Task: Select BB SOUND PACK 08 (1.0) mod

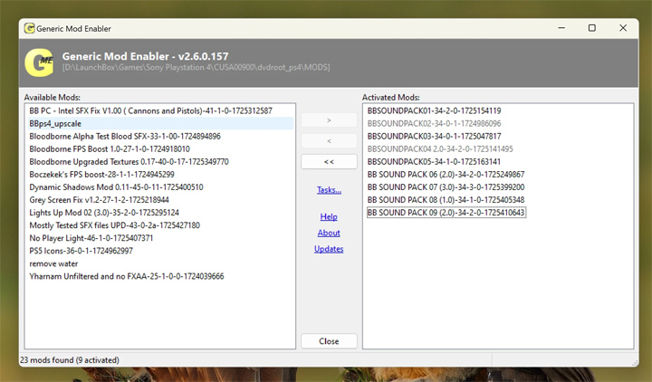Action: pyautogui.click(x=446, y=200)
